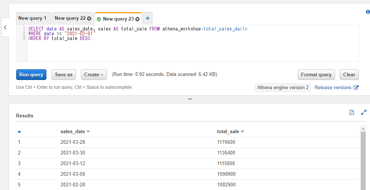Screen dimensions: 370x190
Task: Collapse the left sidebar with the chevron
Action: point(5,27)
